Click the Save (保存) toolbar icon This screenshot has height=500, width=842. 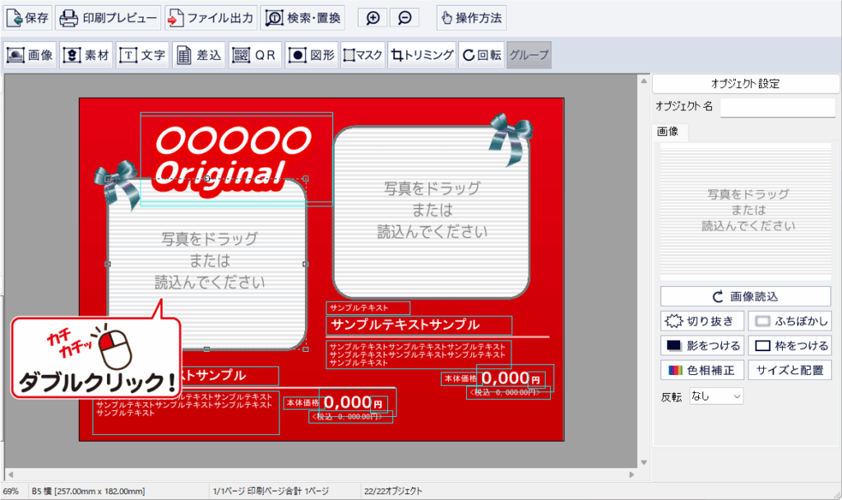point(29,17)
